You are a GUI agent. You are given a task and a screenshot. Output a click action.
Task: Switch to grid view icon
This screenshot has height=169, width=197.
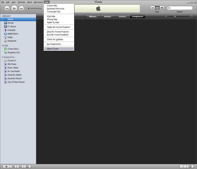(157, 8)
